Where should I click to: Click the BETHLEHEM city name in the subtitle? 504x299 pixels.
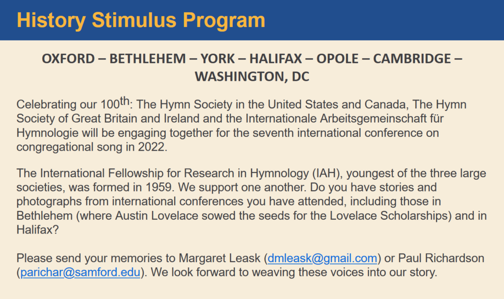(148, 59)
